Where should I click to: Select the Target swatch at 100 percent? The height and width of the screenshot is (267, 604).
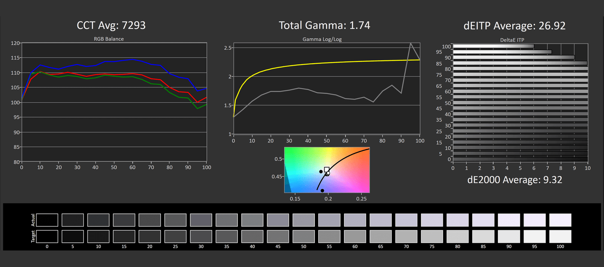560,236
